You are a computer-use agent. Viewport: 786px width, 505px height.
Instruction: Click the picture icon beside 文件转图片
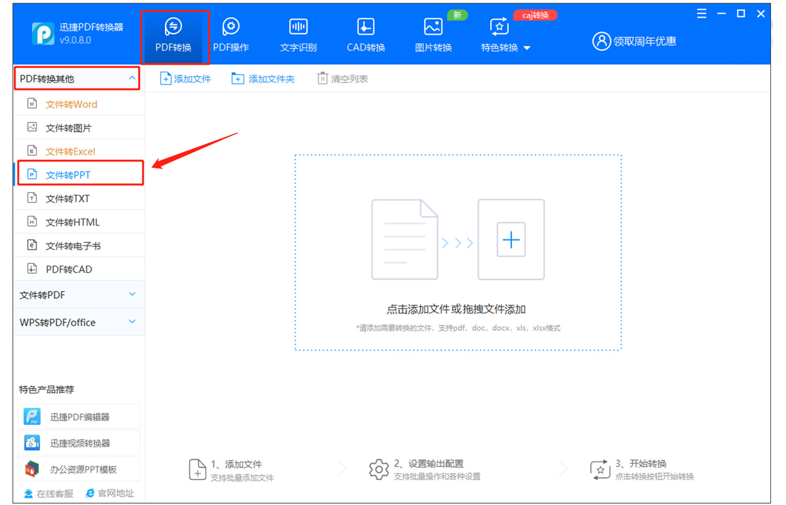[x=31, y=127]
